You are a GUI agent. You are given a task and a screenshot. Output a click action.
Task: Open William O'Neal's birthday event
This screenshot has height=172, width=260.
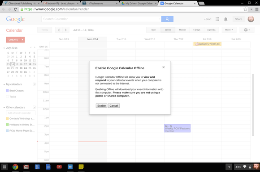tap(207, 44)
